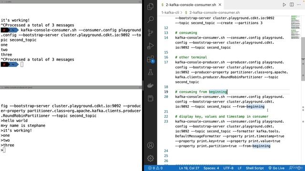Change language mode Shell Script

pos(254,168)
